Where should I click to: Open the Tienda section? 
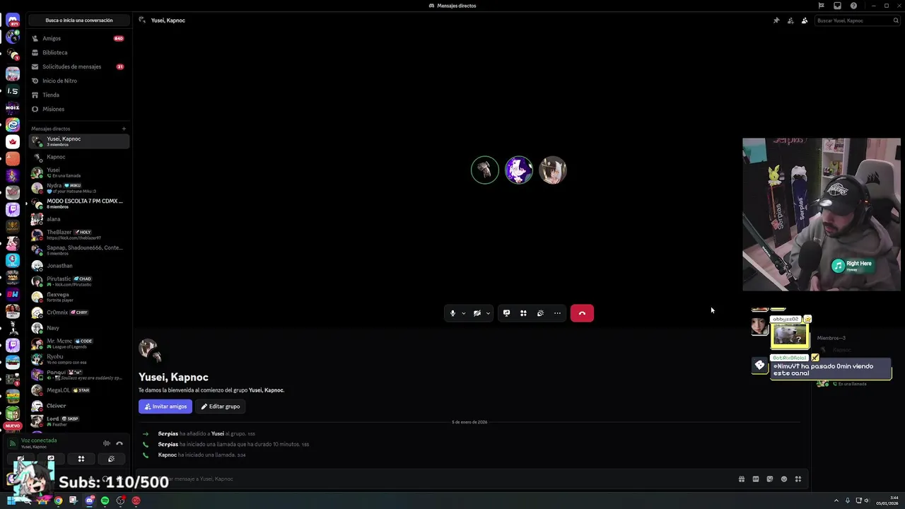[78, 95]
